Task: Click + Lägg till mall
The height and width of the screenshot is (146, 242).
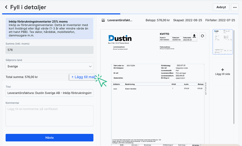Action: click(x=83, y=77)
